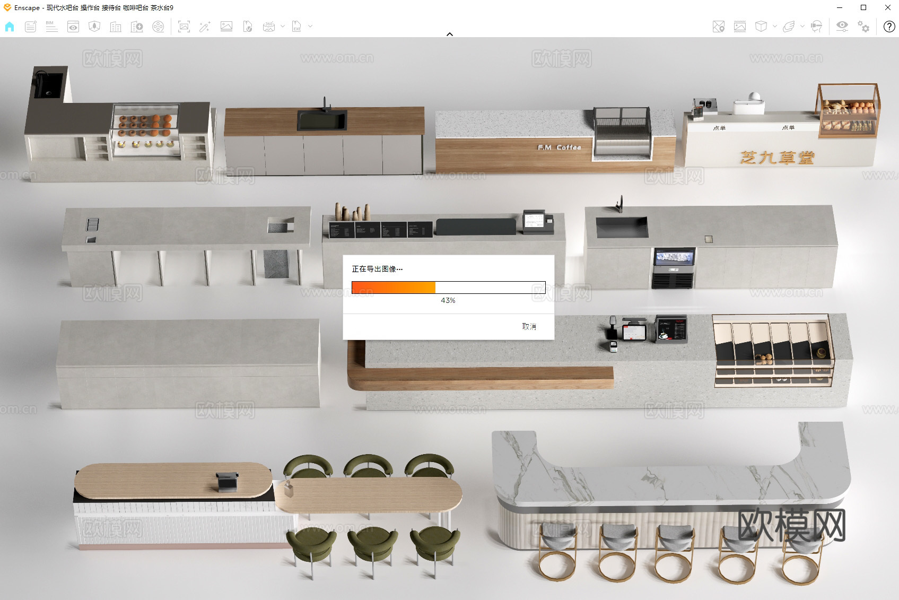Image resolution: width=899 pixels, height=600 pixels.
Task: Open the General Settings gears icon
Action: [x=863, y=27]
